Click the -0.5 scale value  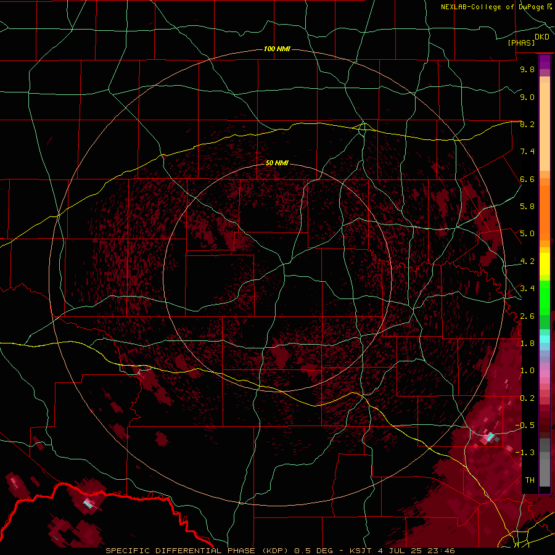(525, 425)
